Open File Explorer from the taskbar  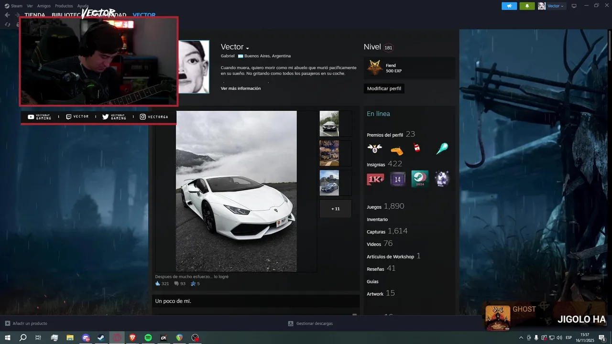click(70, 338)
